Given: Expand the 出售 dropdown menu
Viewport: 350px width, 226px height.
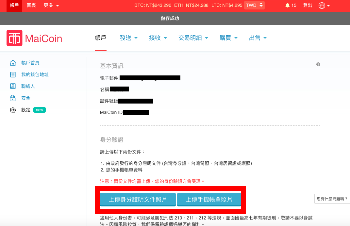Looking at the screenshot, I should click(x=258, y=38).
